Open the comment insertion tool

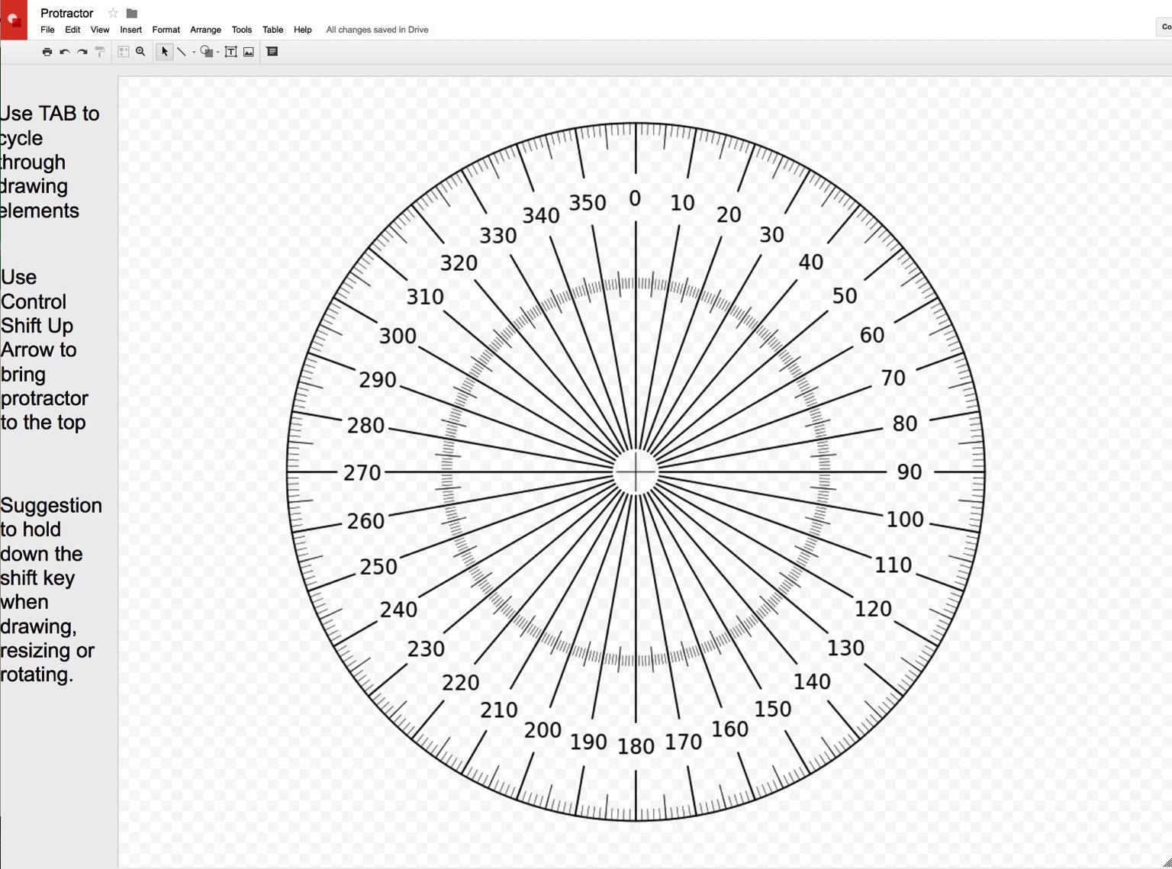[272, 52]
